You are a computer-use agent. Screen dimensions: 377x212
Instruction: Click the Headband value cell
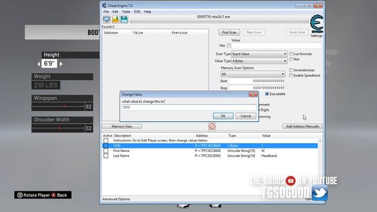pyautogui.click(x=269, y=155)
